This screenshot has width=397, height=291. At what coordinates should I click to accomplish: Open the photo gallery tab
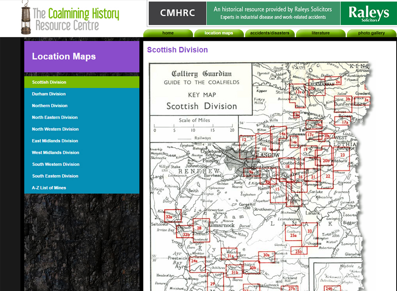tap(371, 33)
